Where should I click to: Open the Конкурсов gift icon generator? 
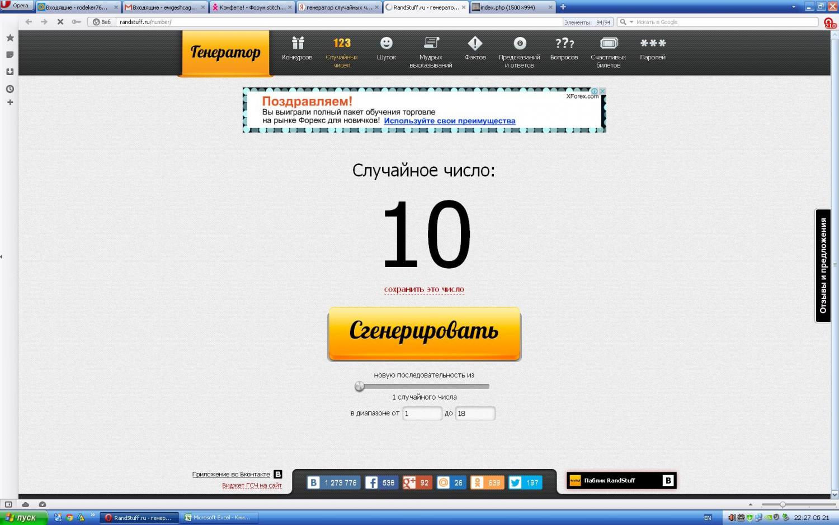[298, 43]
